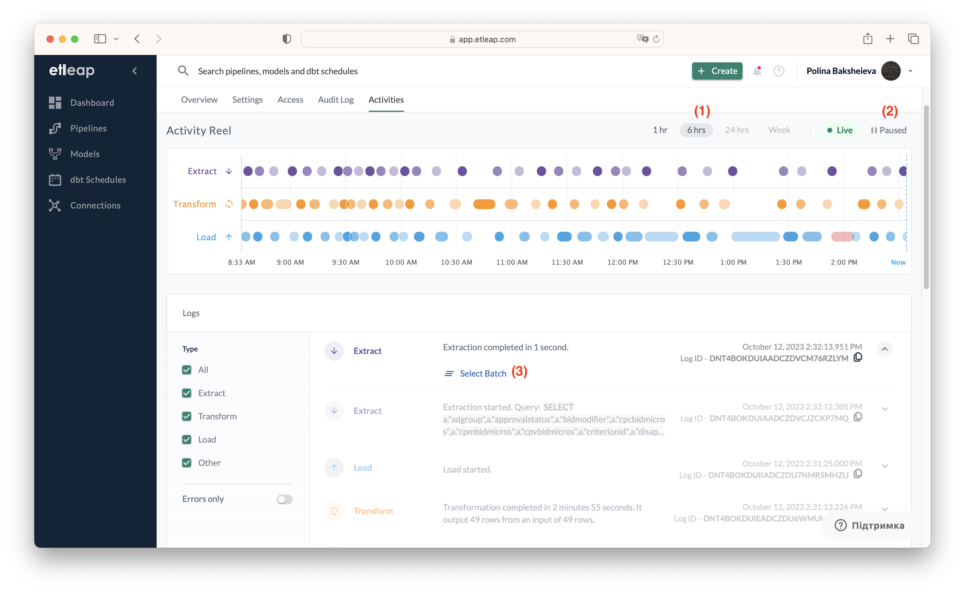Copy Log ID of first Extract entry
965x593 pixels.
coord(858,357)
